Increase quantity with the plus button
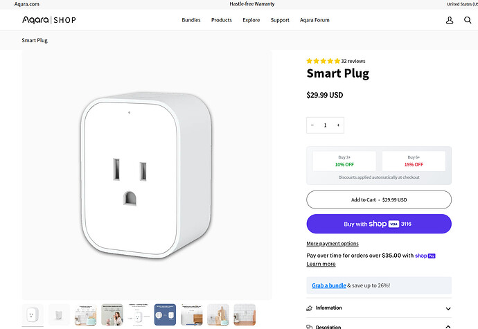This screenshot has height=329, width=478. point(338,125)
